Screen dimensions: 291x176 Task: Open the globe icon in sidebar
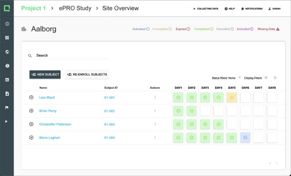coord(7,52)
